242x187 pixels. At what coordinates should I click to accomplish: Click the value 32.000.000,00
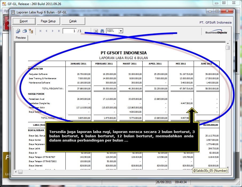[135, 74]
